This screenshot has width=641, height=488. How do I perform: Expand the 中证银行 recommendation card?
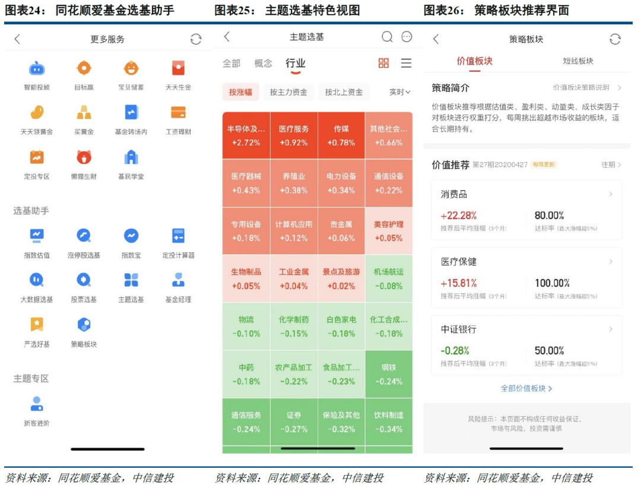pos(526,346)
